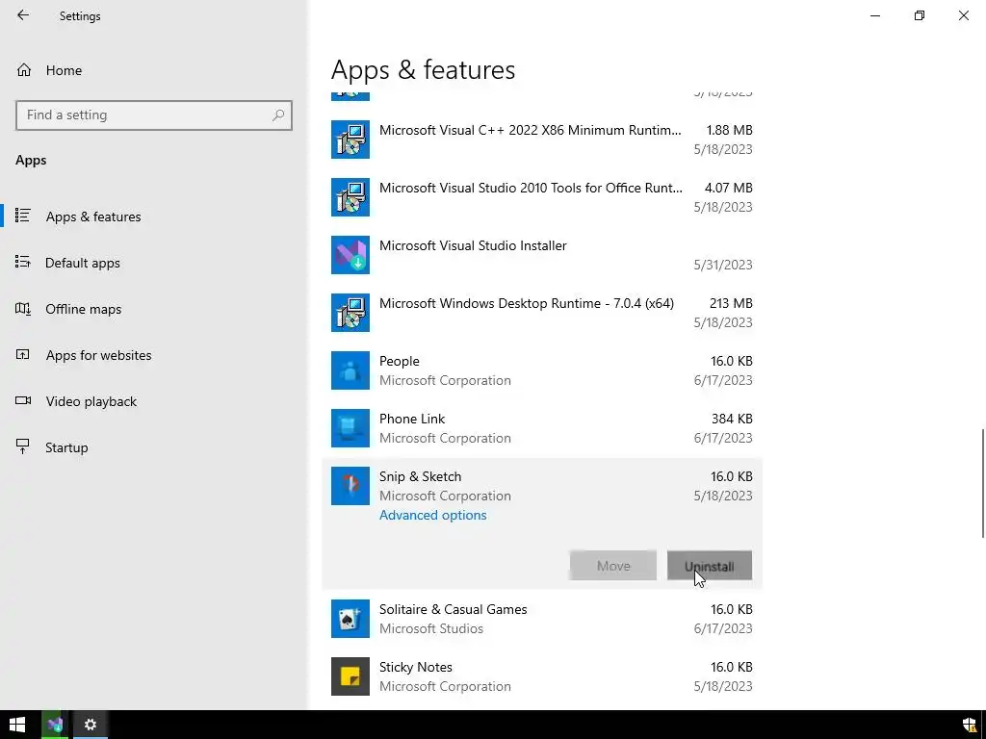Select the People app entry
This screenshot has width=986, height=739.
tap(542, 370)
